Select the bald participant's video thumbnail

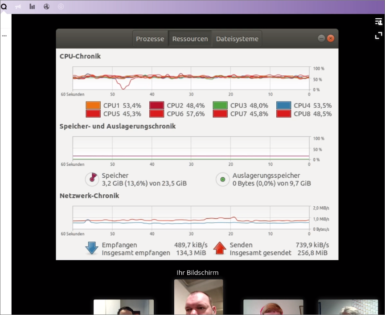coord(199,297)
